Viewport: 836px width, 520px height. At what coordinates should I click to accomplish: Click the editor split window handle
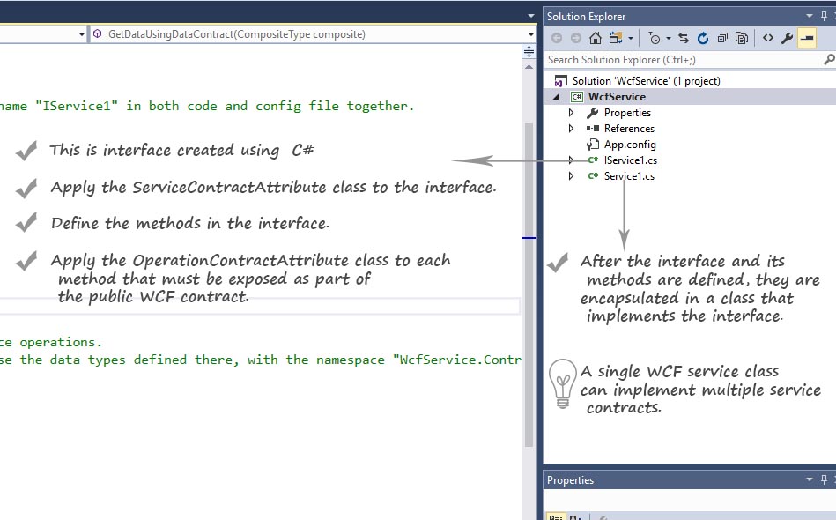coord(529,52)
